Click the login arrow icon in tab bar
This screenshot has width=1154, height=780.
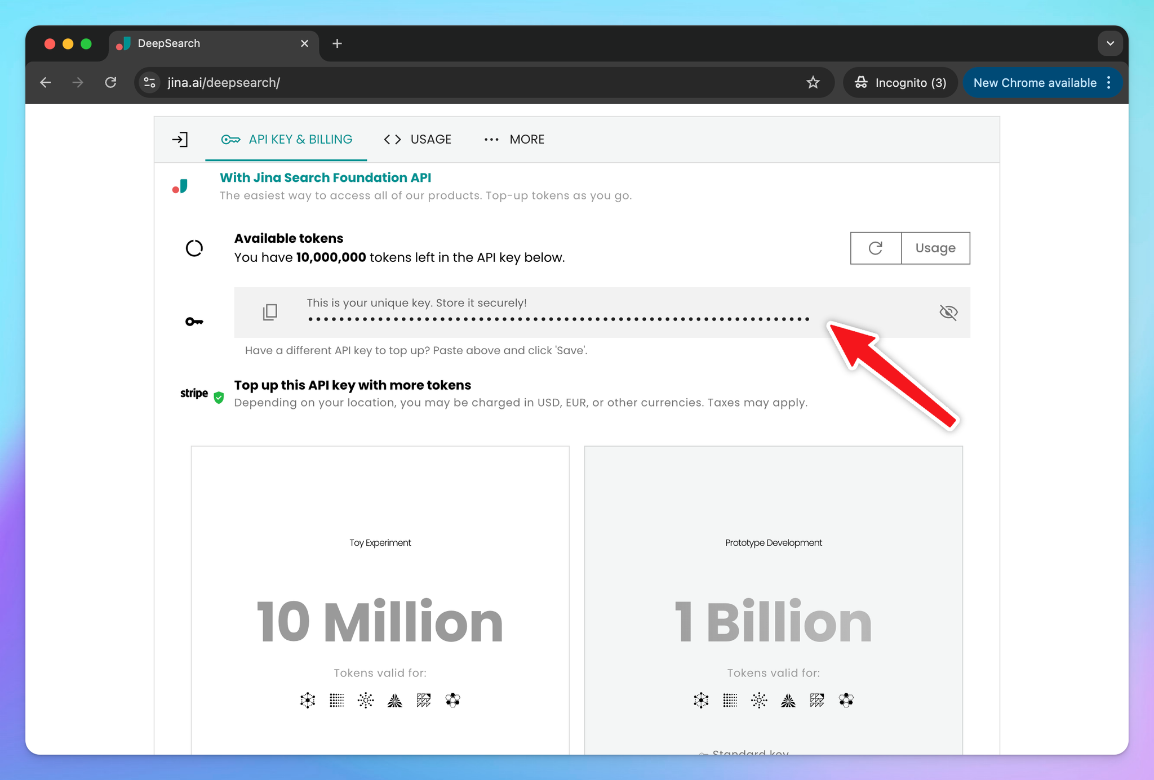(x=180, y=139)
